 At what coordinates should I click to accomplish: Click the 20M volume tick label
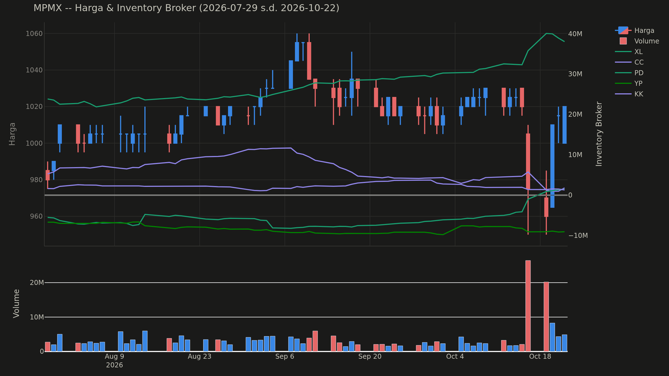click(x=37, y=283)
